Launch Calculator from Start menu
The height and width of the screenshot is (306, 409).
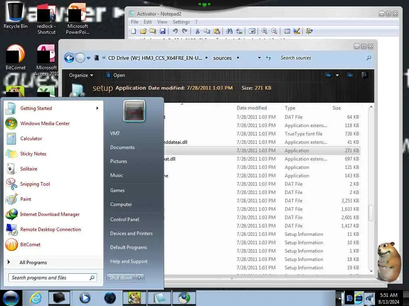tap(54, 138)
